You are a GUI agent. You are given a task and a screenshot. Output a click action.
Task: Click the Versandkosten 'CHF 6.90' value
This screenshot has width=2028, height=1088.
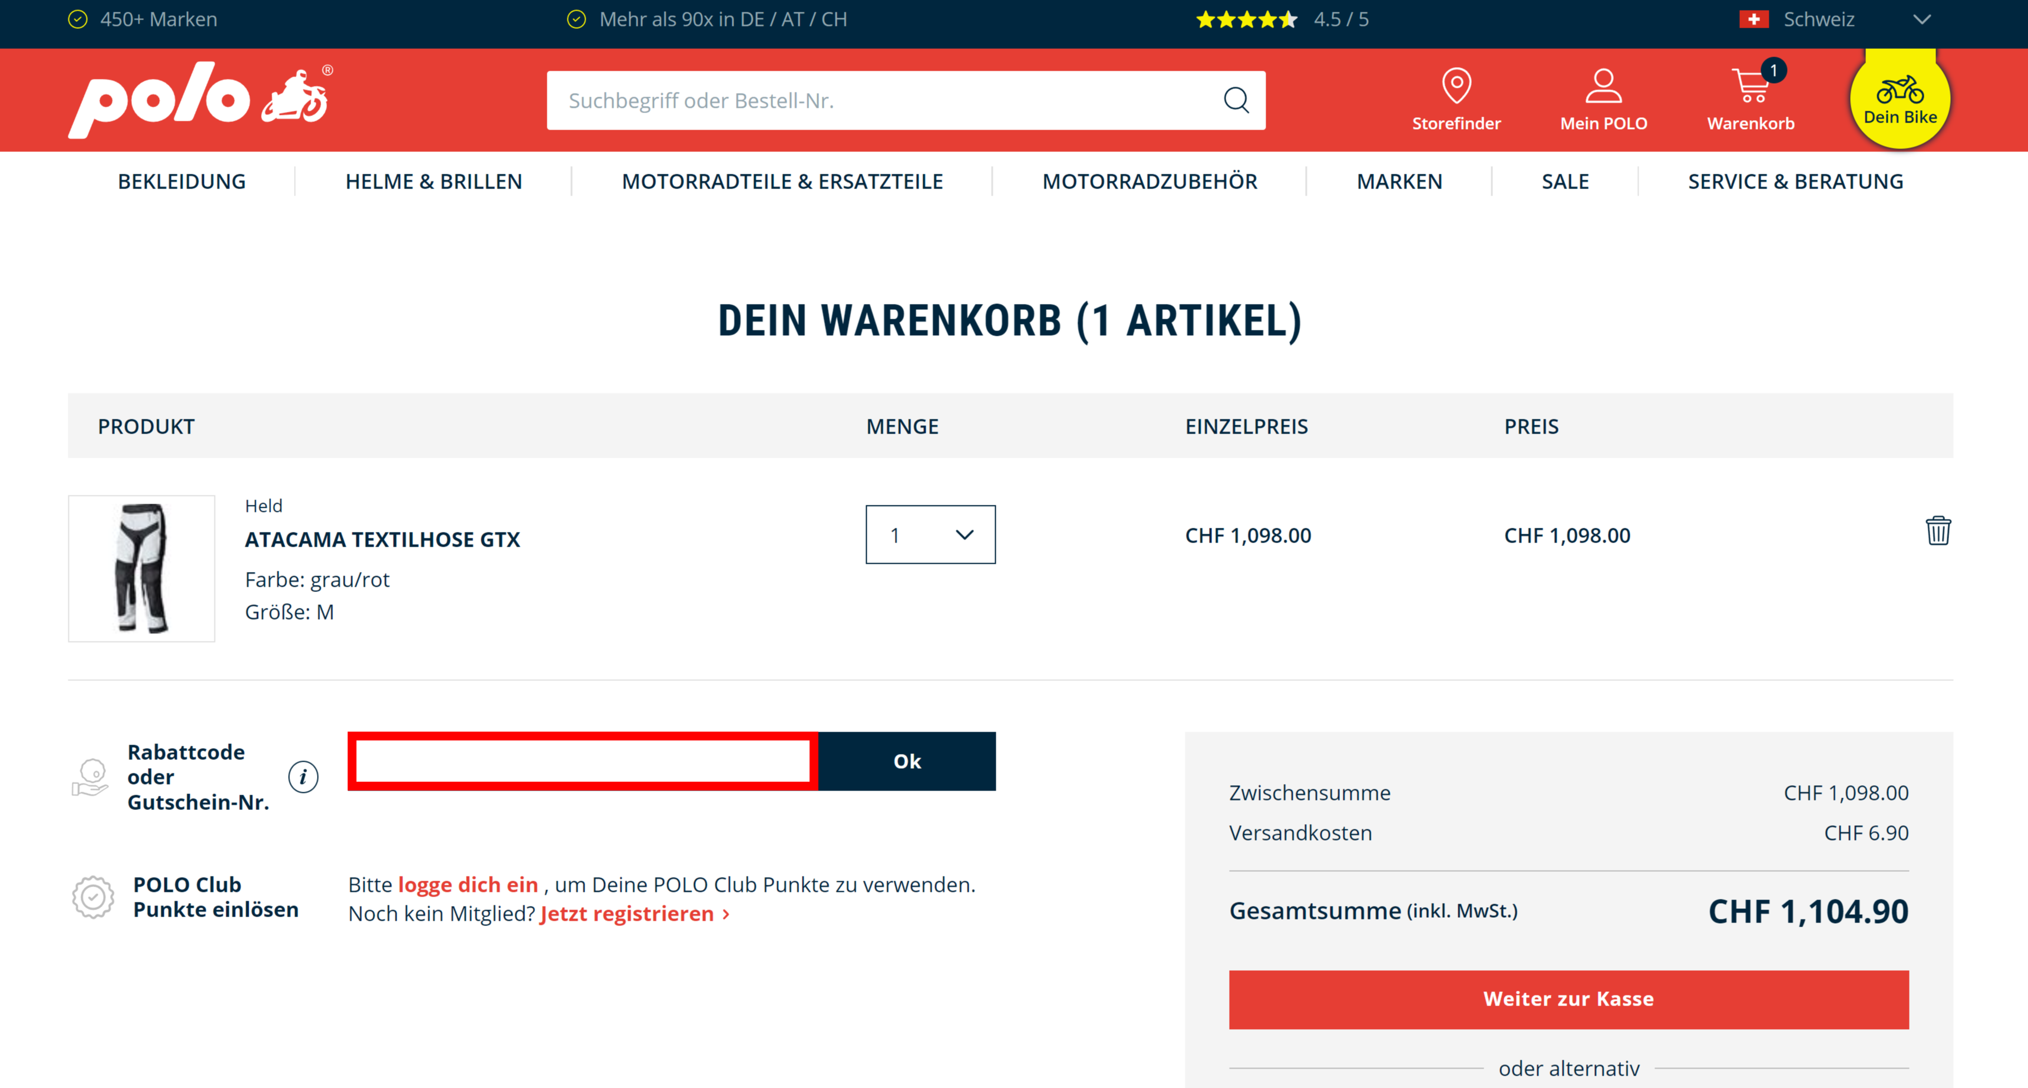[x=1866, y=832]
